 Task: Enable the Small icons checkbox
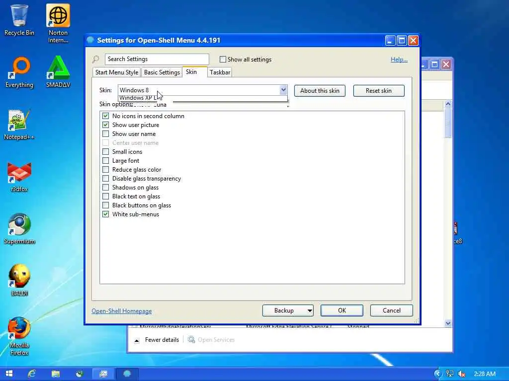point(105,152)
